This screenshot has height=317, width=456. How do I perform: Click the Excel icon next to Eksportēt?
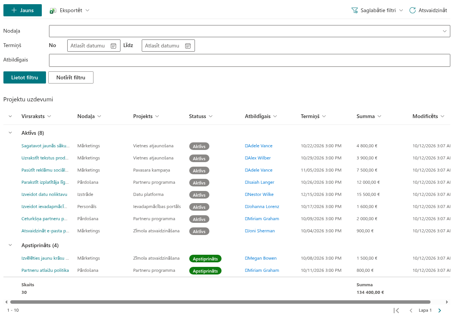tap(53, 11)
